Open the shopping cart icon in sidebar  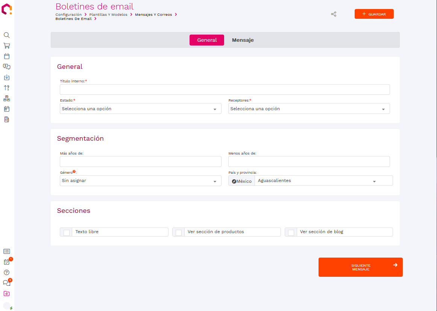(7, 46)
